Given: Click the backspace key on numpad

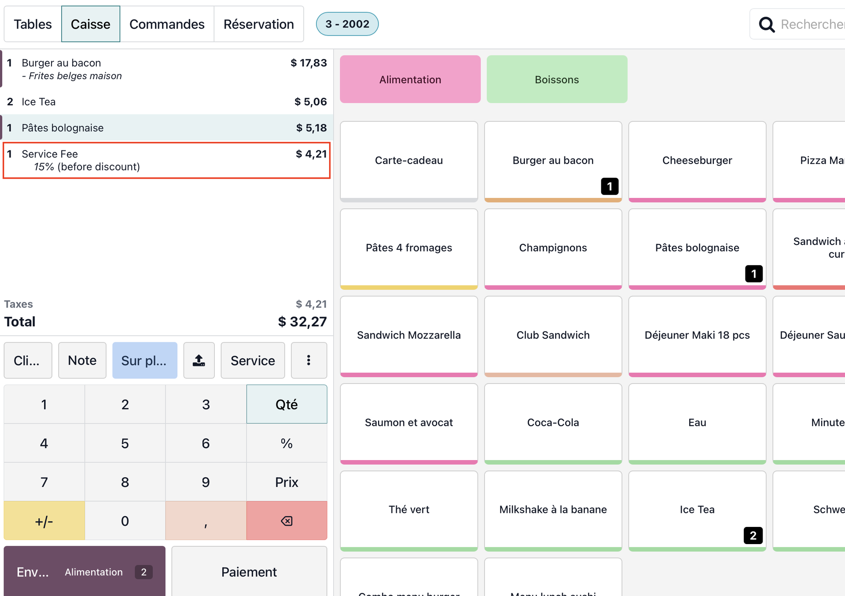Looking at the screenshot, I should (287, 521).
